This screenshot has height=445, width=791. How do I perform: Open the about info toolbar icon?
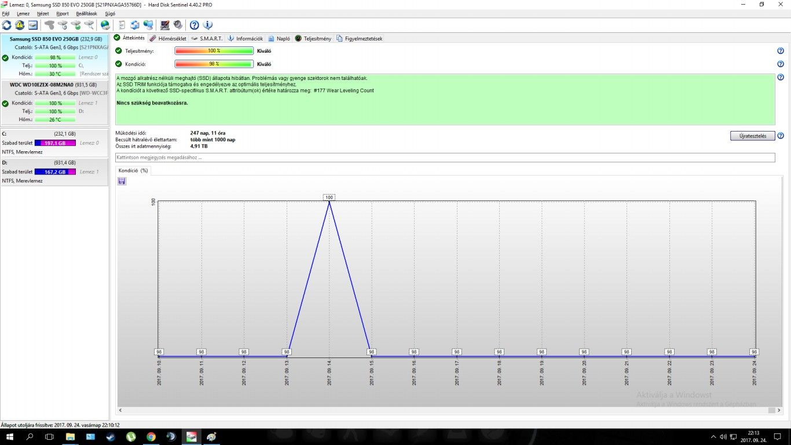(x=208, y=25)
